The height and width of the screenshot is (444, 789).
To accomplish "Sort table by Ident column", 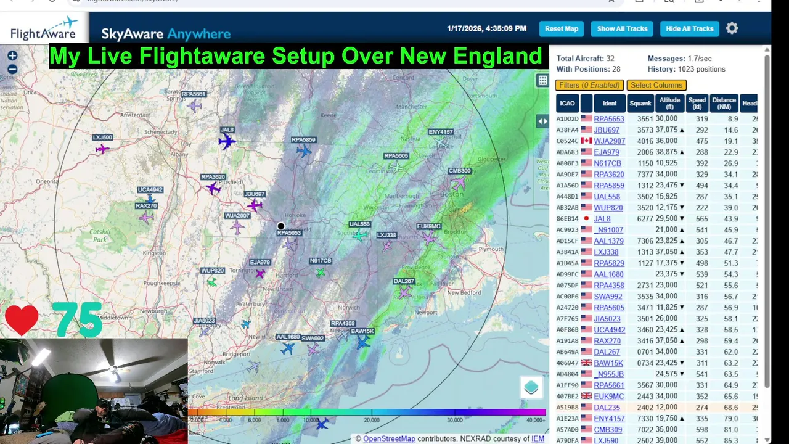I will click(610, 104).
